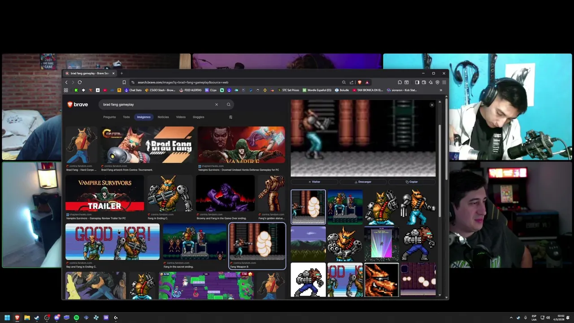Click the Descargar button
574x323 pixels.
tap(363, 182)
